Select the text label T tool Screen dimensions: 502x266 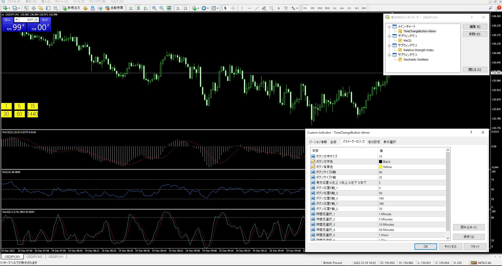click(286, 8)
